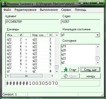
Task: Close the Машина Тьюринга window
Action: [98, 3]
